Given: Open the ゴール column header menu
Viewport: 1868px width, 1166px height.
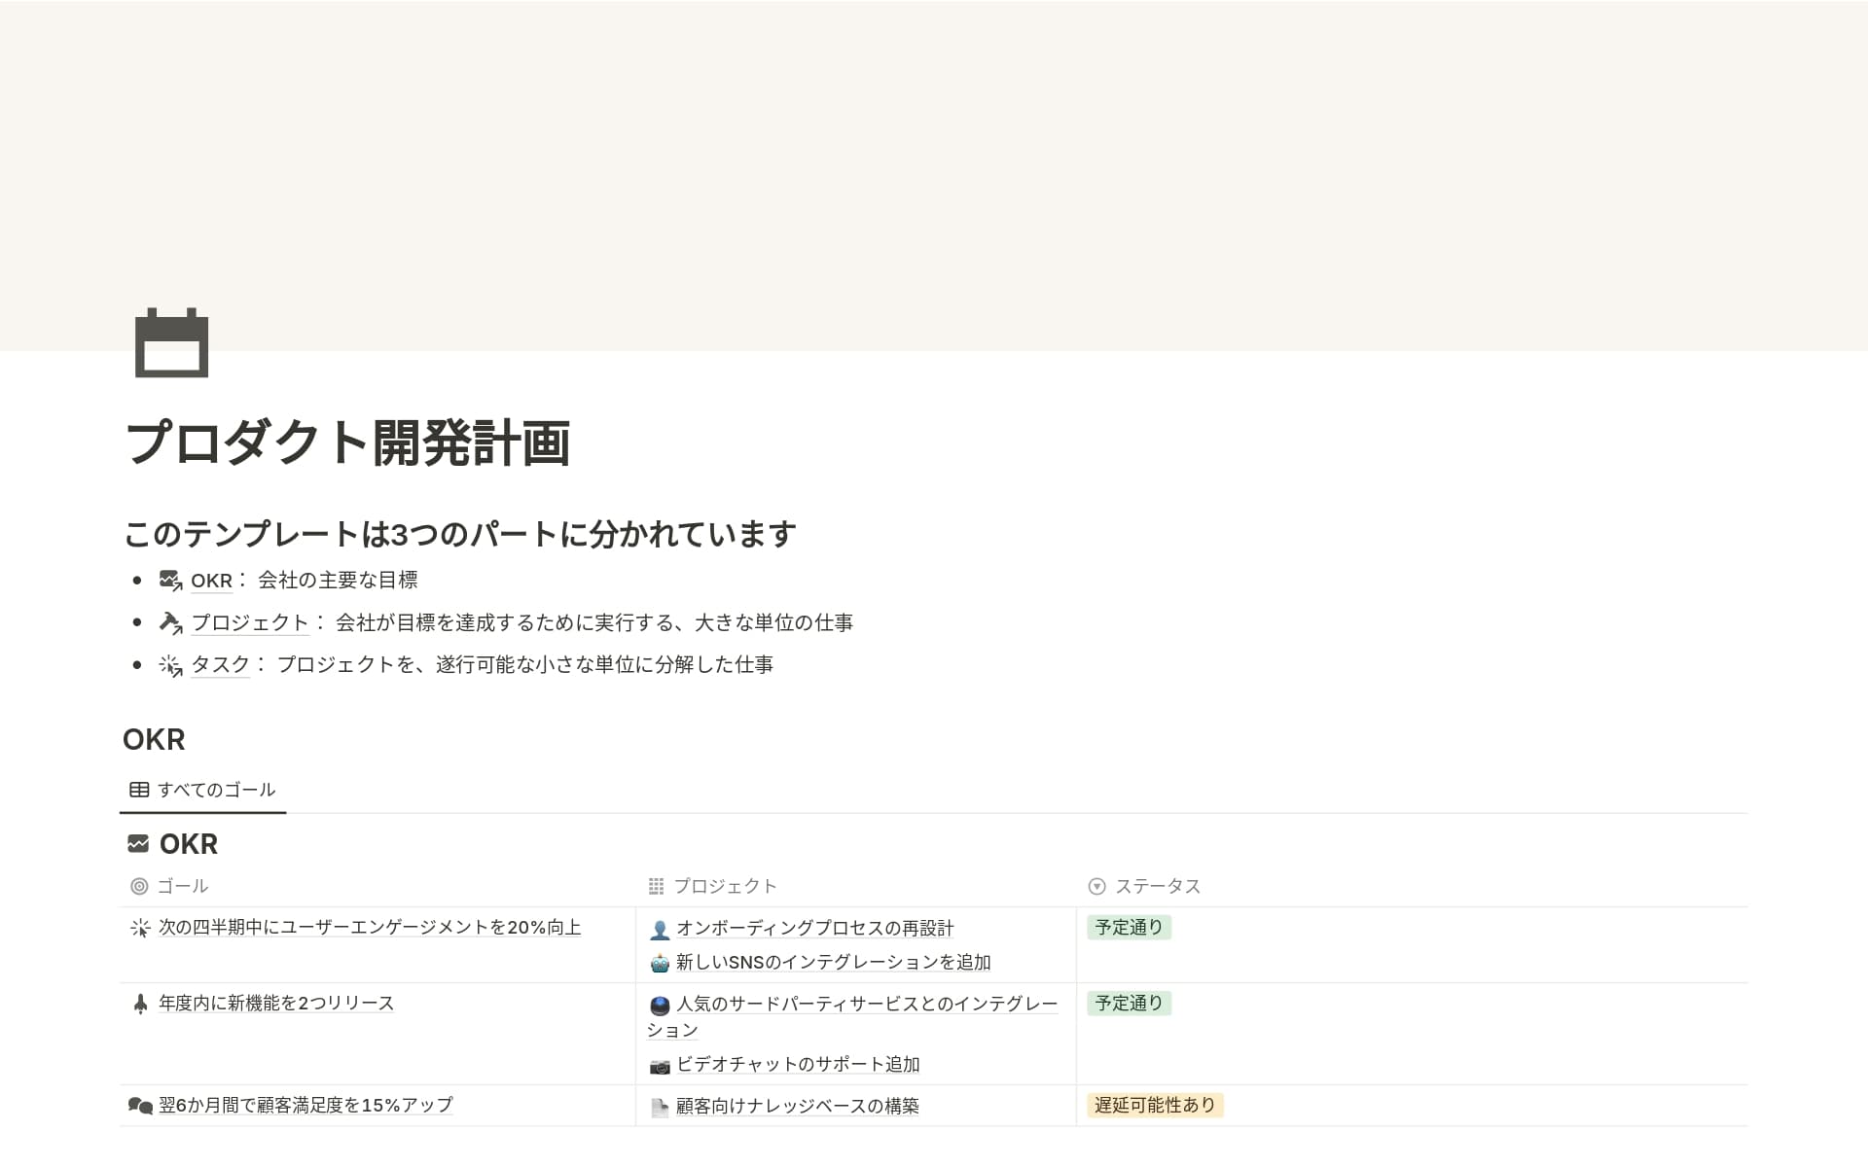Looking at the screenshot, I should coord(182,886).
